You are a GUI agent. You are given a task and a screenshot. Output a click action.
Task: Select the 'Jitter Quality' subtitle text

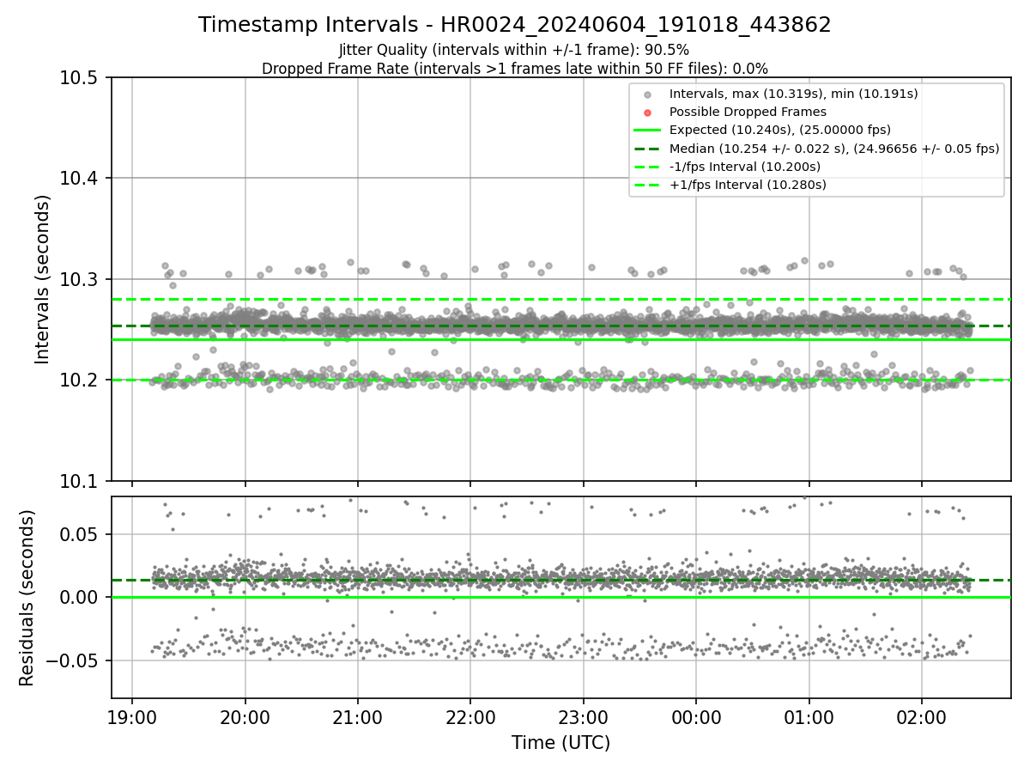coord(514,50)
